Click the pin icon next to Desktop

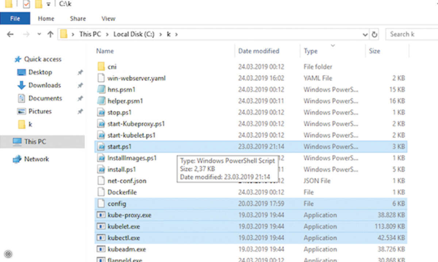coord(80,72)
